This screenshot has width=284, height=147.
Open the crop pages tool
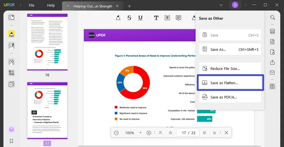tap(11, 73)
